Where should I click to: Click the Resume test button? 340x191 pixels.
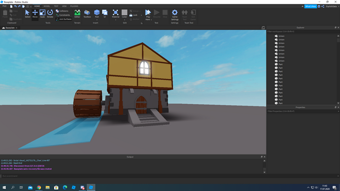(157, 14)
